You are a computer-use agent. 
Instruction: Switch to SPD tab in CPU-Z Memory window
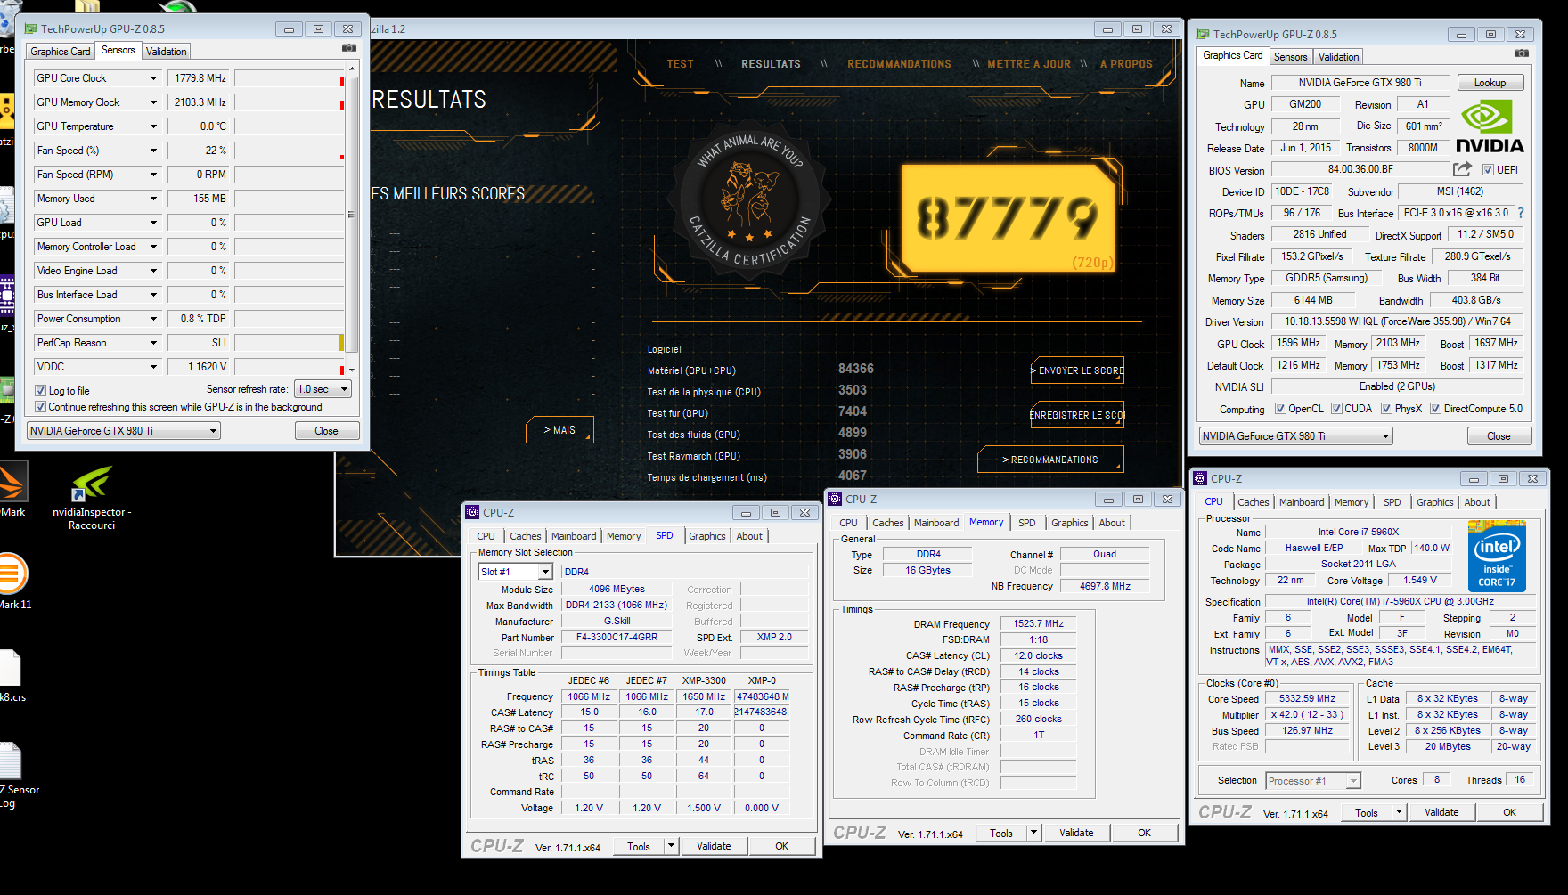(x=1027, y=523)
